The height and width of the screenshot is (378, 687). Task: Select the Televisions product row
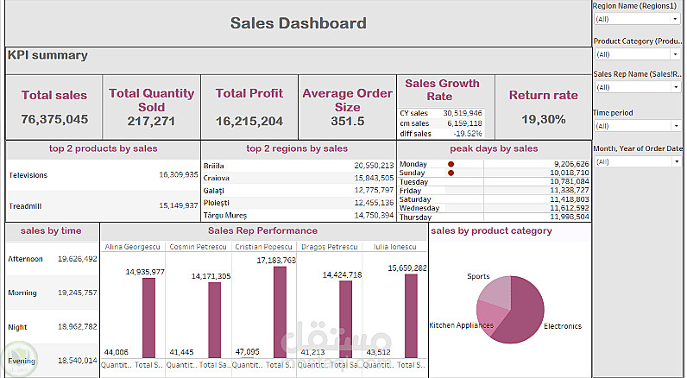pyautogui.click(x=103, y=174)
